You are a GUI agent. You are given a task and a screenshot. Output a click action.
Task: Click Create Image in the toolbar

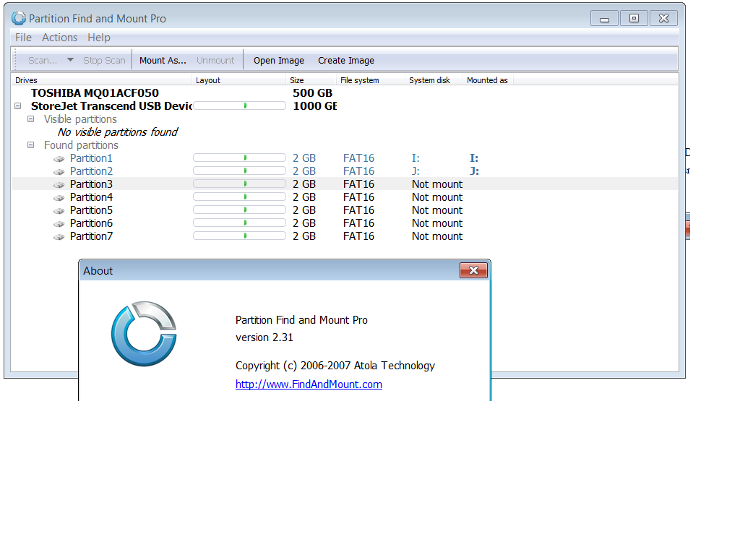346,61
